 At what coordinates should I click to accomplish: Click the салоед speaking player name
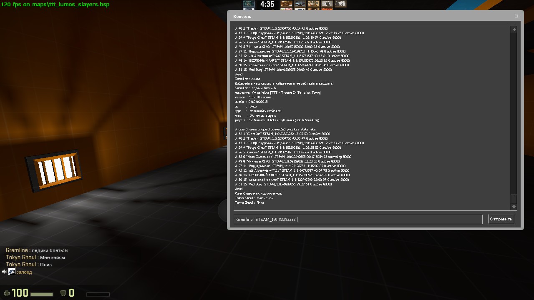tap(24, 272)
